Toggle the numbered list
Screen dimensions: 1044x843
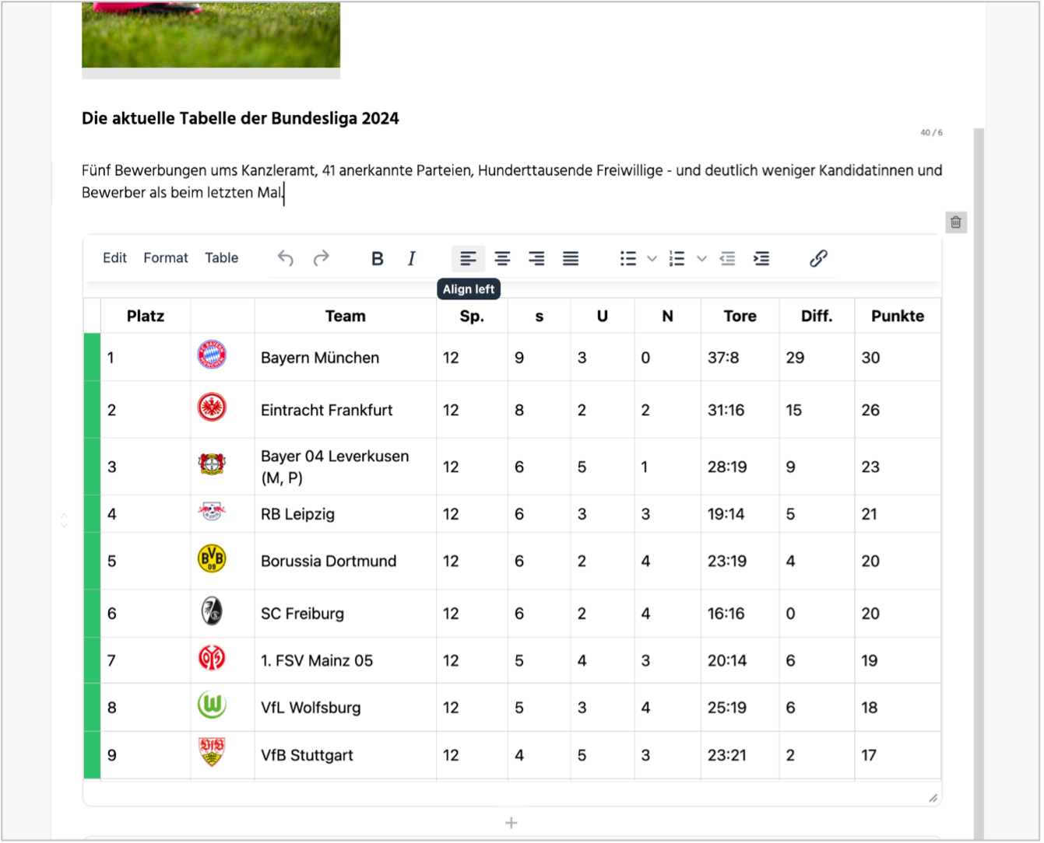(677, 258)
